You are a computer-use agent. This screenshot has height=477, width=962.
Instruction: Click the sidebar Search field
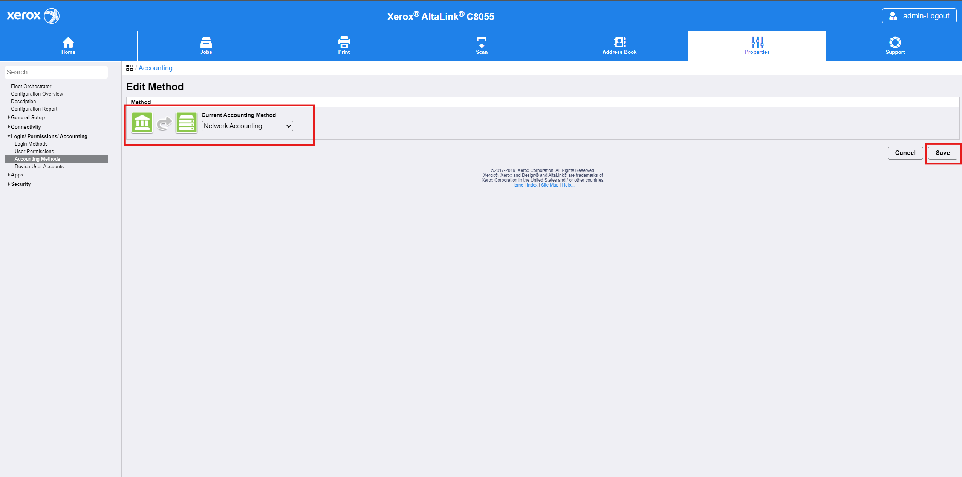tap(56, 72)
